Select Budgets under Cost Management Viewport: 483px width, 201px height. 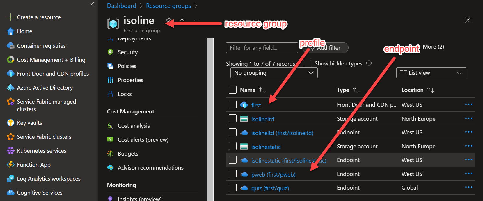128,154
